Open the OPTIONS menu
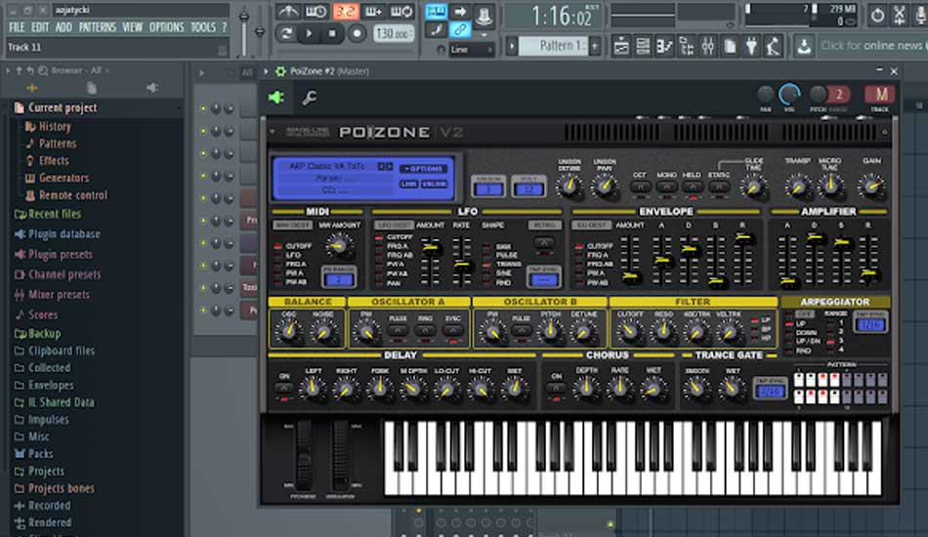 click(x=166, y=27)
